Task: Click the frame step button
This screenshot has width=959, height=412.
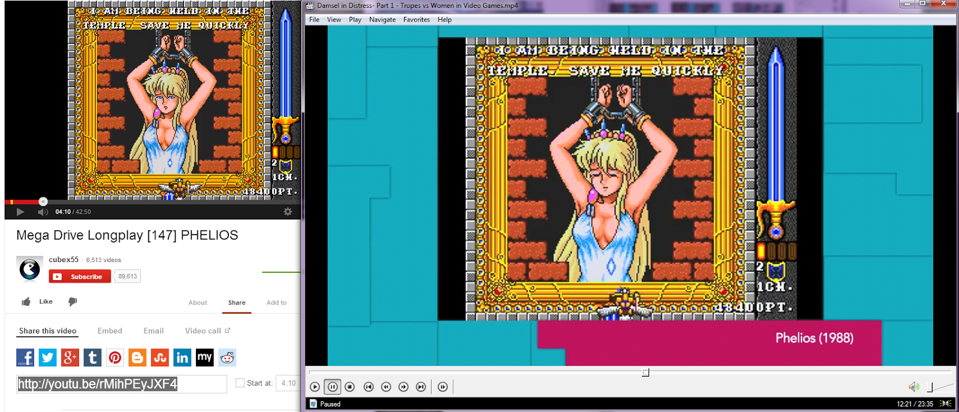Action: tap(442, 387)
